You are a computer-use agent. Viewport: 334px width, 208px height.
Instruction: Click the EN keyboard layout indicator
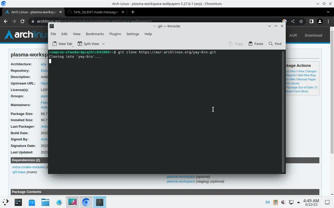click(x=268, y=202)
